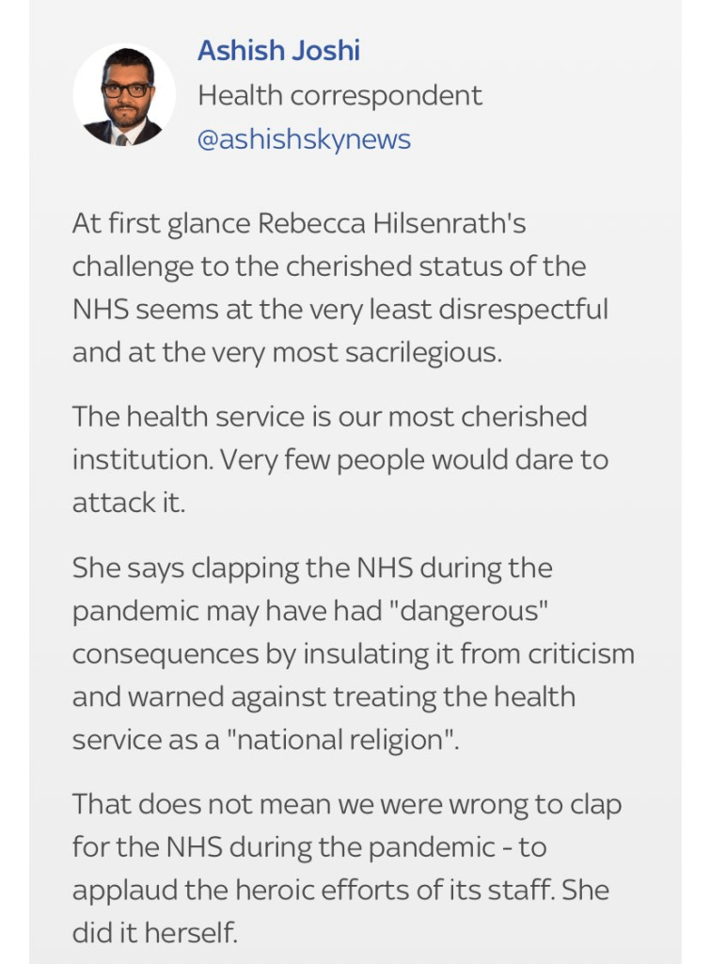Click the quoted phrase "national religion"
Screen dimensions: 710x964
[347, 739]
